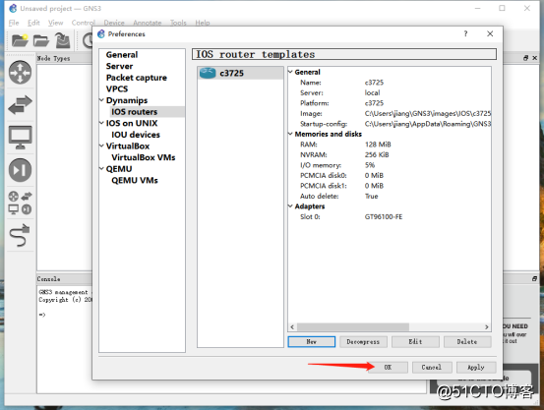The height and width of the screenshot is (410, 544).
Task: Select the NVRAM 256 KiB value
Action: click(377, 154)
